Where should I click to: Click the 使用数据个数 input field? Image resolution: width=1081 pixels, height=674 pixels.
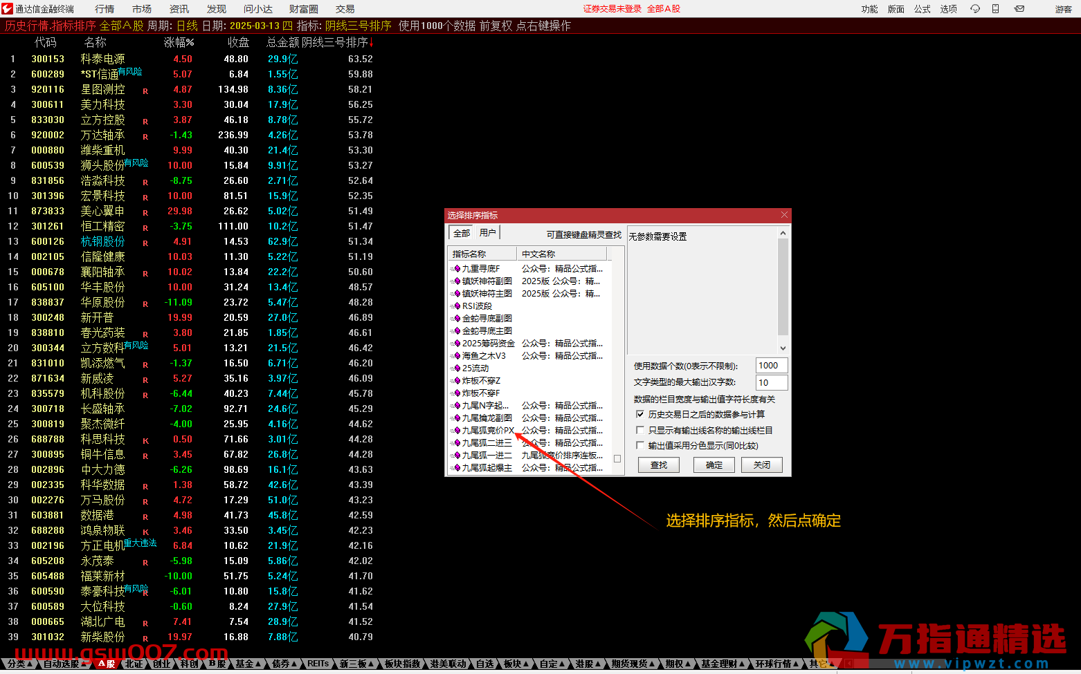[772, 366]
